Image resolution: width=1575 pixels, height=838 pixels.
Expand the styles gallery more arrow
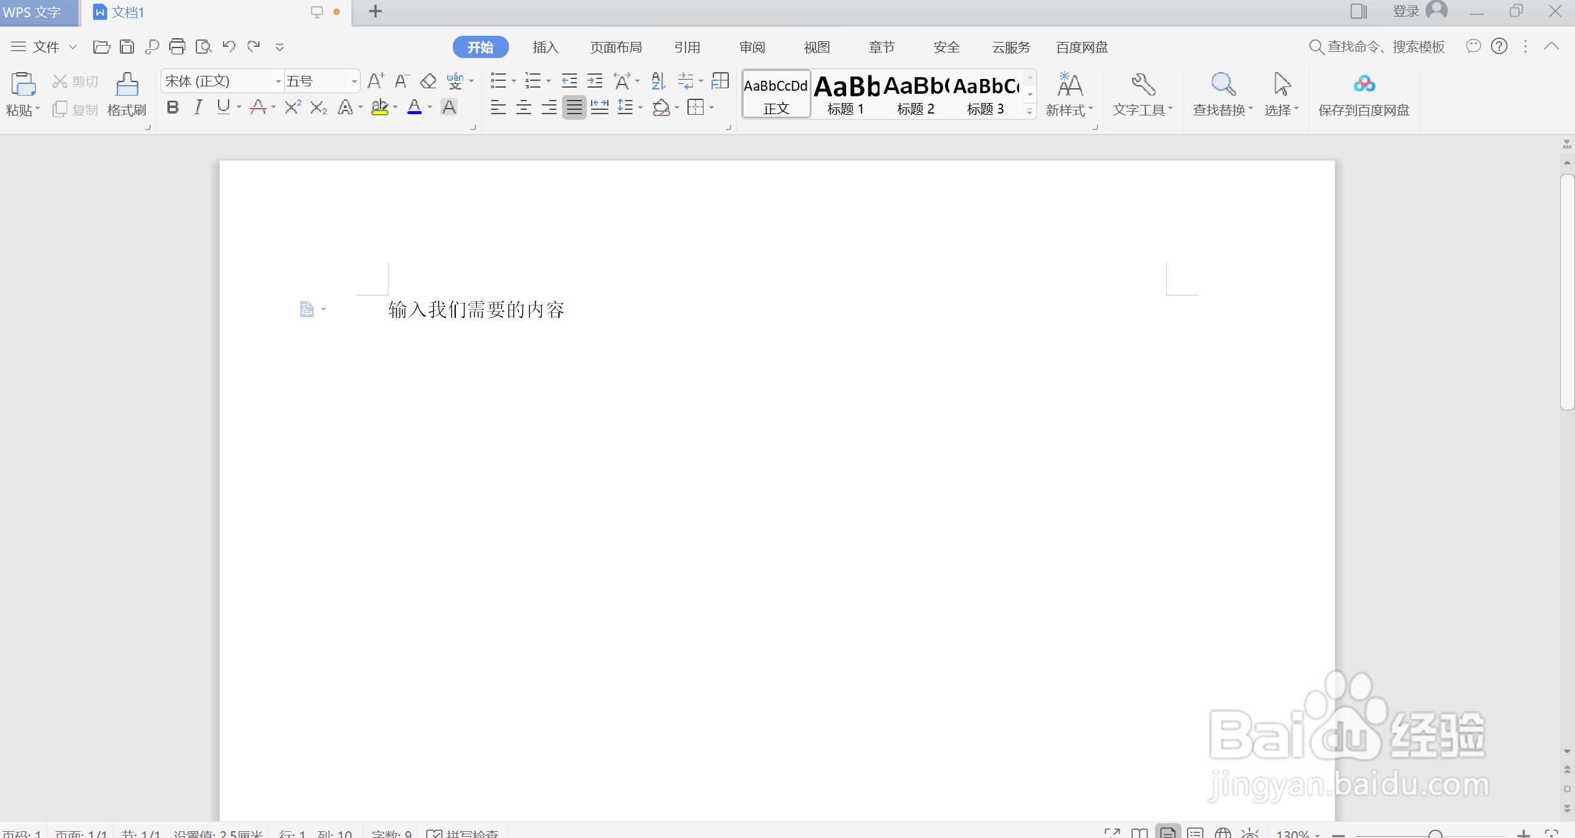1030,112
